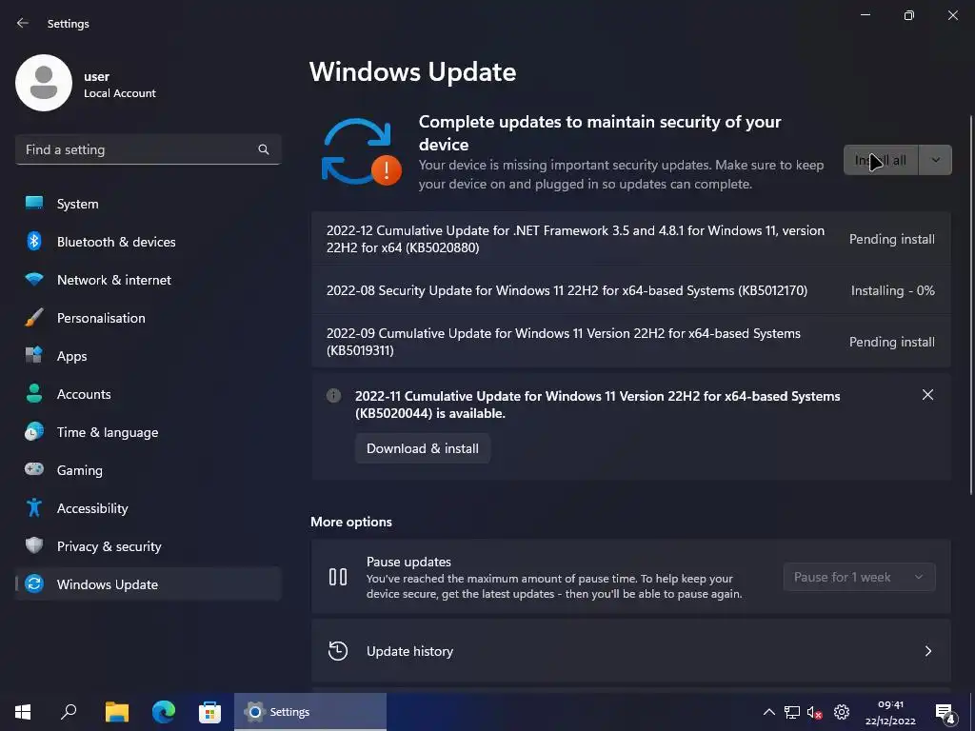Open Gaming settings

149,469
